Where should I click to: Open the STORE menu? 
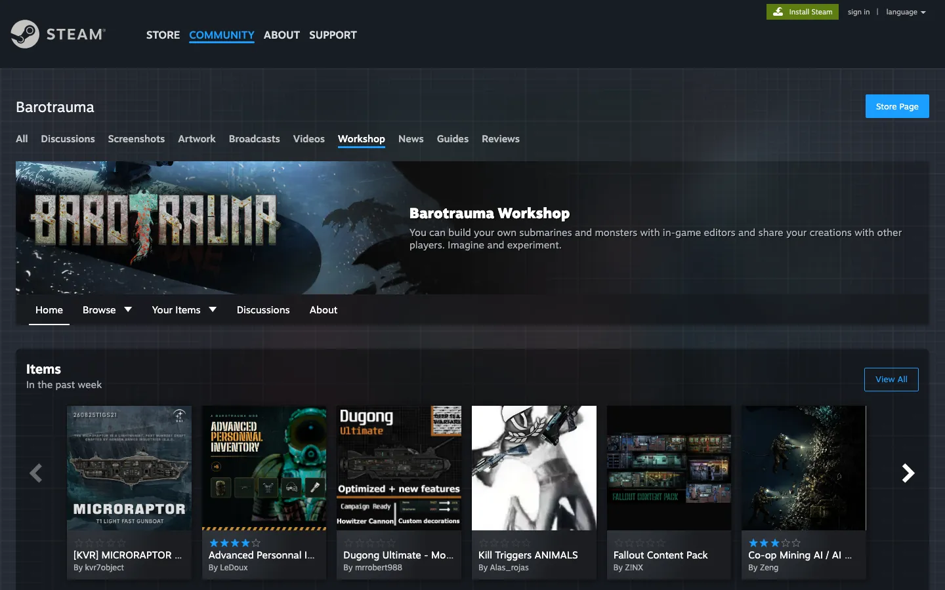pyautogui.click(x=163, y=35)
